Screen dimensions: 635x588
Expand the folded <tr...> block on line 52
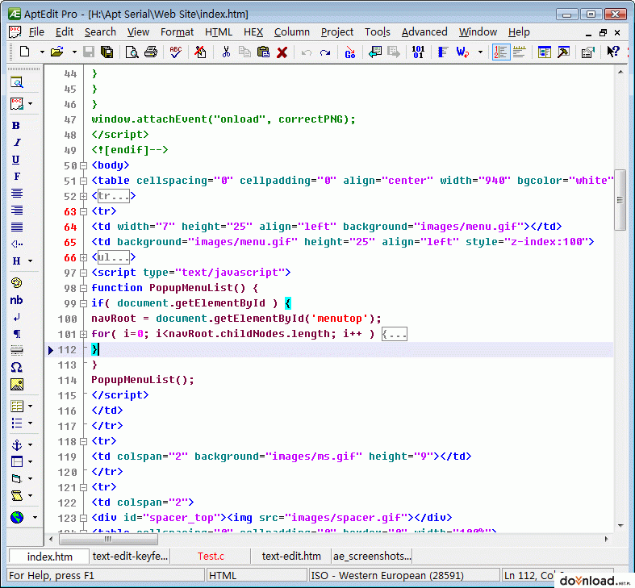[x=83, y=197]
